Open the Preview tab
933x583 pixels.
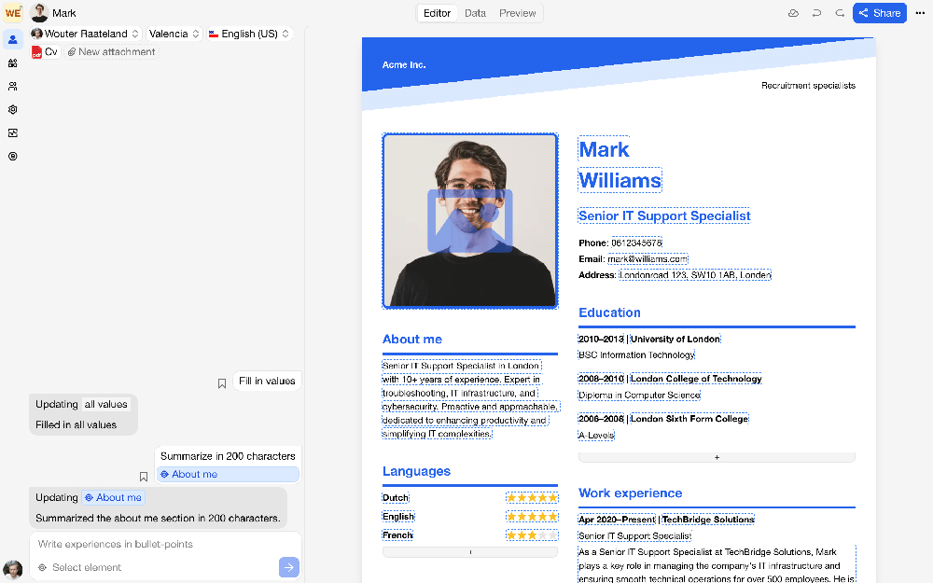(x=518, y=13)
